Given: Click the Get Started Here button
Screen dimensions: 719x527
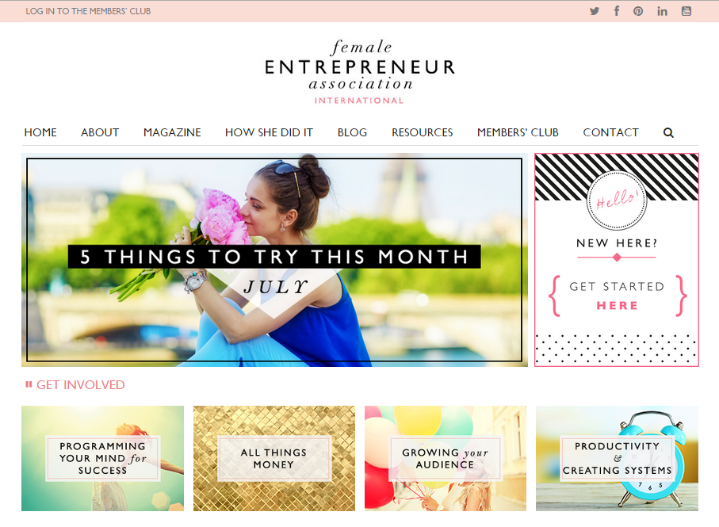Looking at the screenshot, I should pyautogui.click(x=618, y=296).
